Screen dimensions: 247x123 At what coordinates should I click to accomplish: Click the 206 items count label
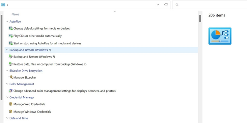pyautogui.click(x=217, y=15)
